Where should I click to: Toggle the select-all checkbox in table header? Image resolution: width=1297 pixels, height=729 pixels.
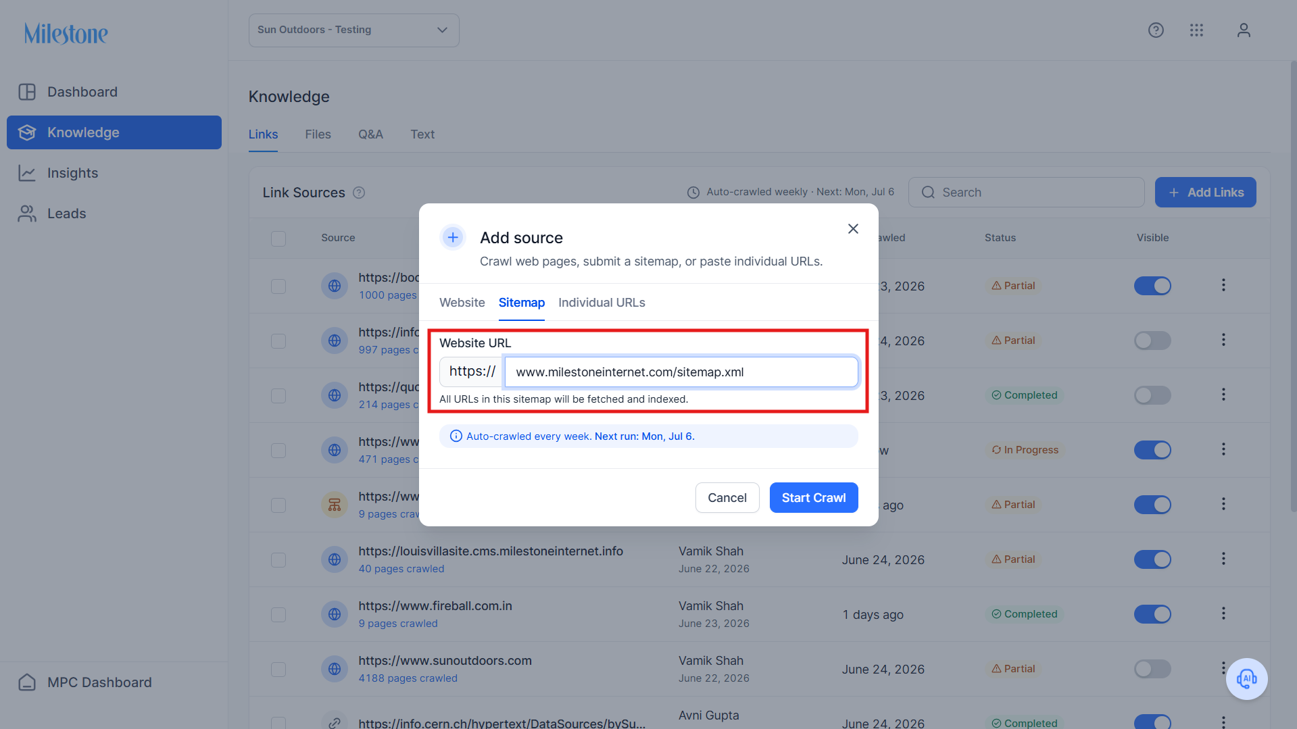tap(278, 238)
